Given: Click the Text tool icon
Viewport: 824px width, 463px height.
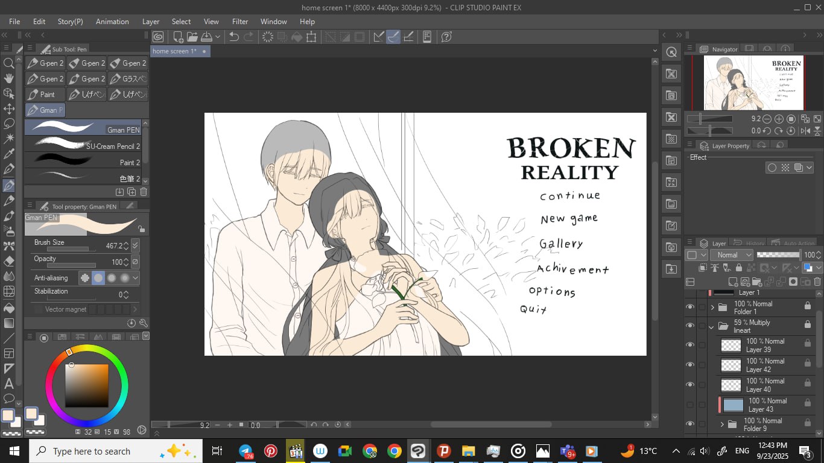Looking at the screenshot, I should 8,383.
